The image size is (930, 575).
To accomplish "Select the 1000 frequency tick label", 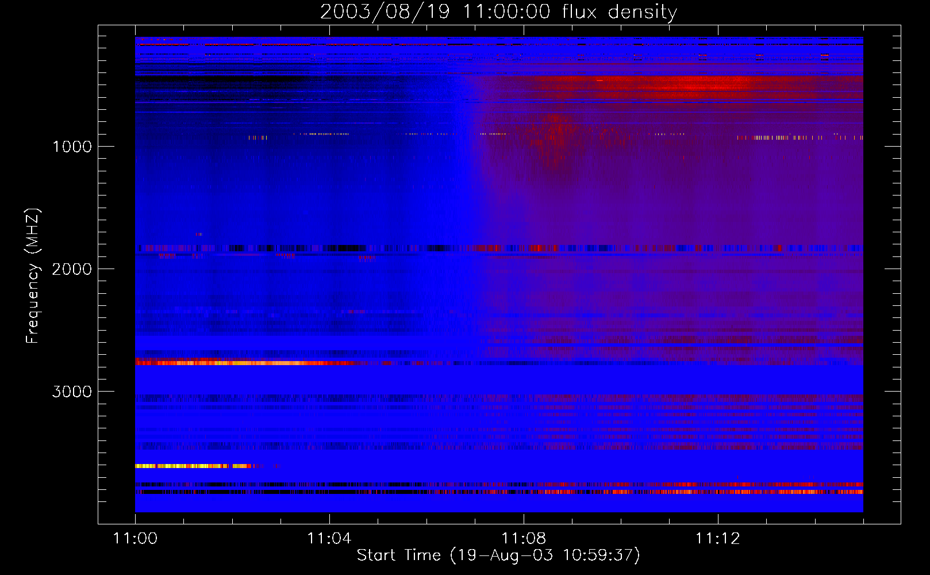I will pos(72,147).
